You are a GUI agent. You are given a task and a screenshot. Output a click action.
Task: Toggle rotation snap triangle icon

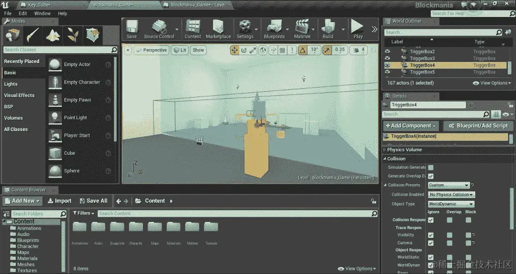point(303,50)
